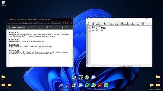
Task: Open the math menu in emu8086
Action: [x=110, y=21]
